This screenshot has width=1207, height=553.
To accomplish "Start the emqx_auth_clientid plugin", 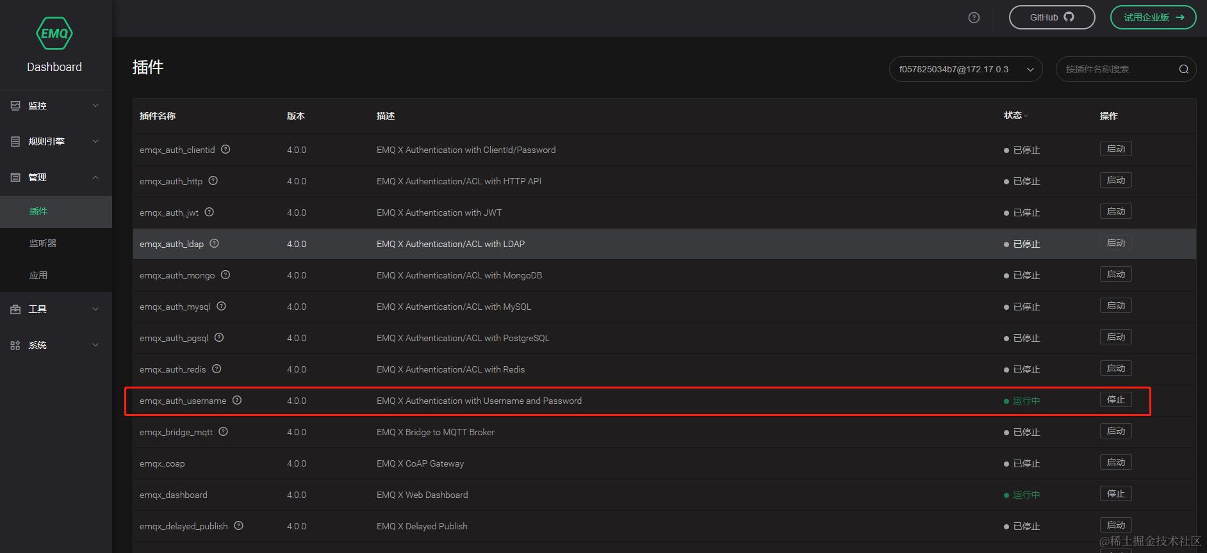I will click(x=1116, y=148).
